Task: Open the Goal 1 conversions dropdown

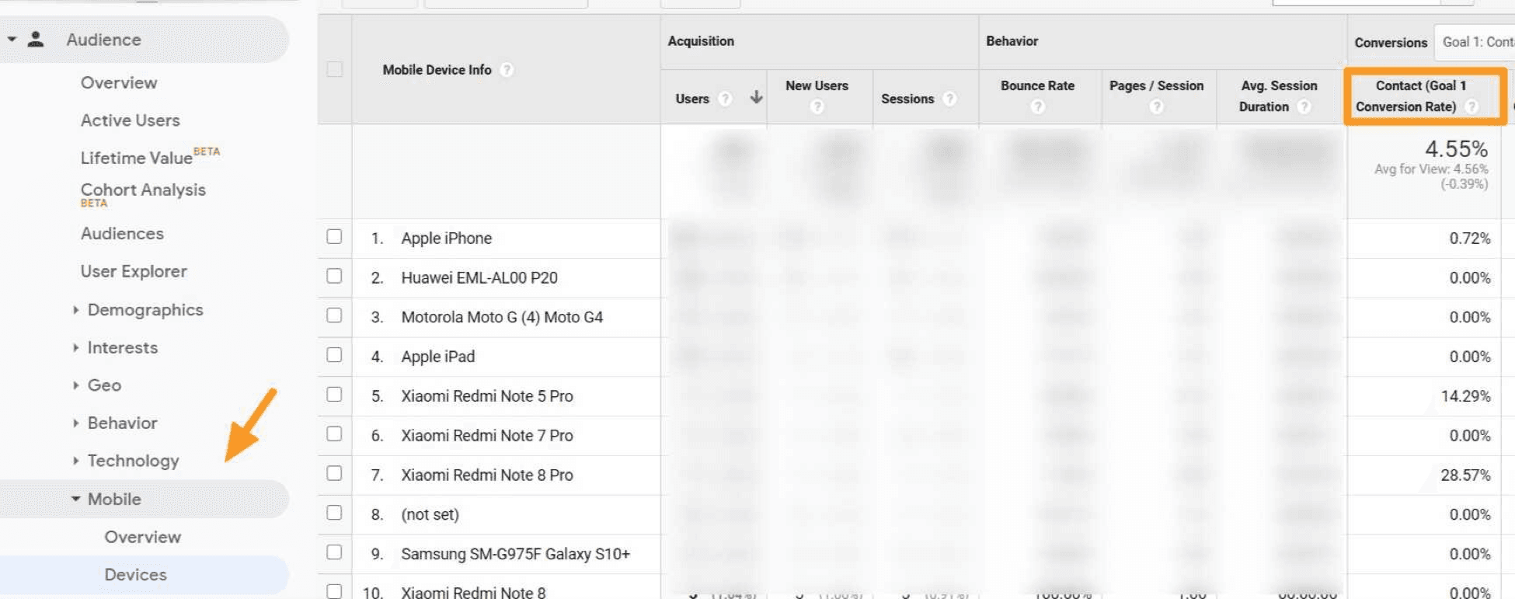Action: point(1475,42)
